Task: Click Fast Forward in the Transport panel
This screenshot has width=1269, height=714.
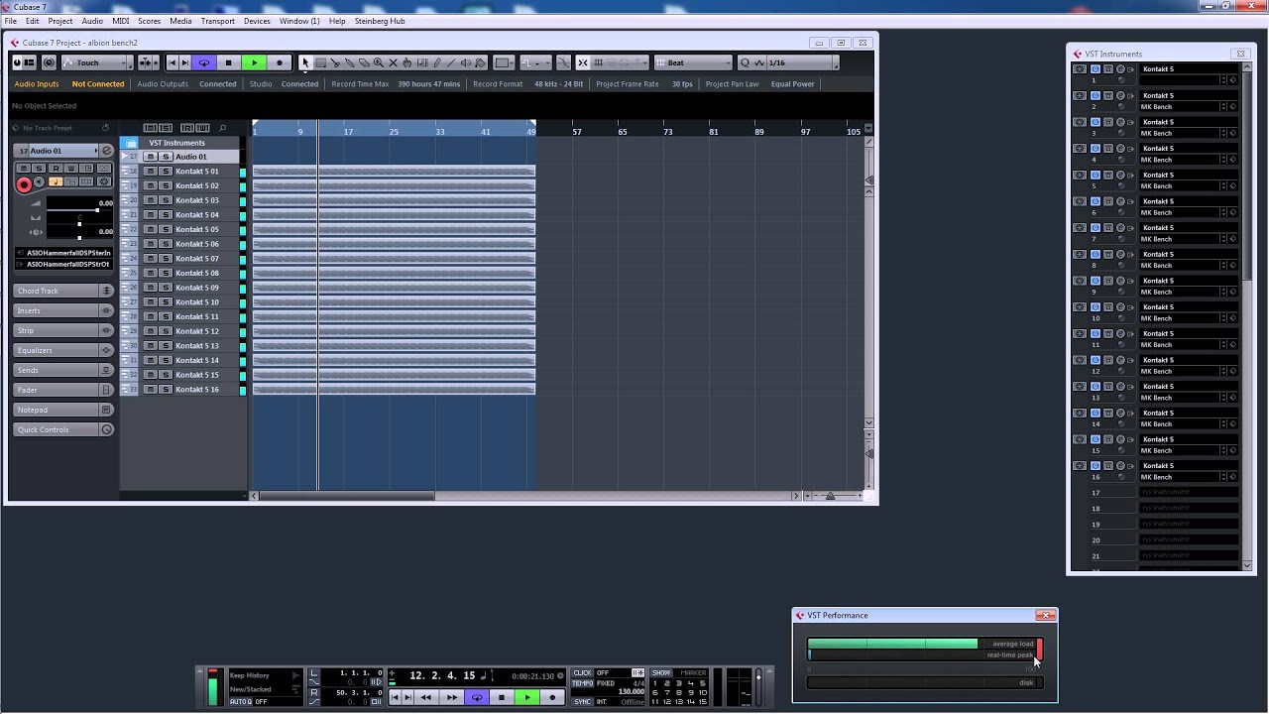Action: (x=452, y=697)
